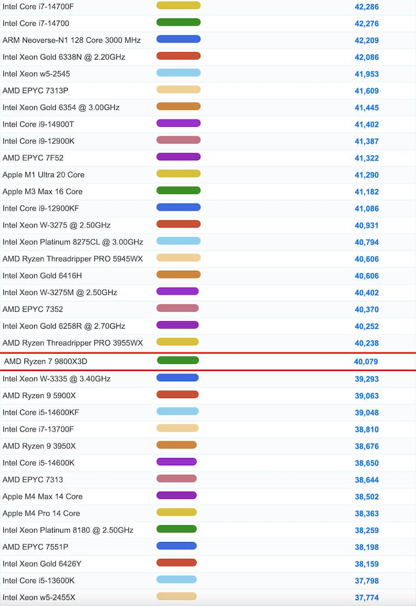This screenshot has width=416, height=606.
Task: Click the Intel Core i9-12900KF name
Action: click(41, 208)
